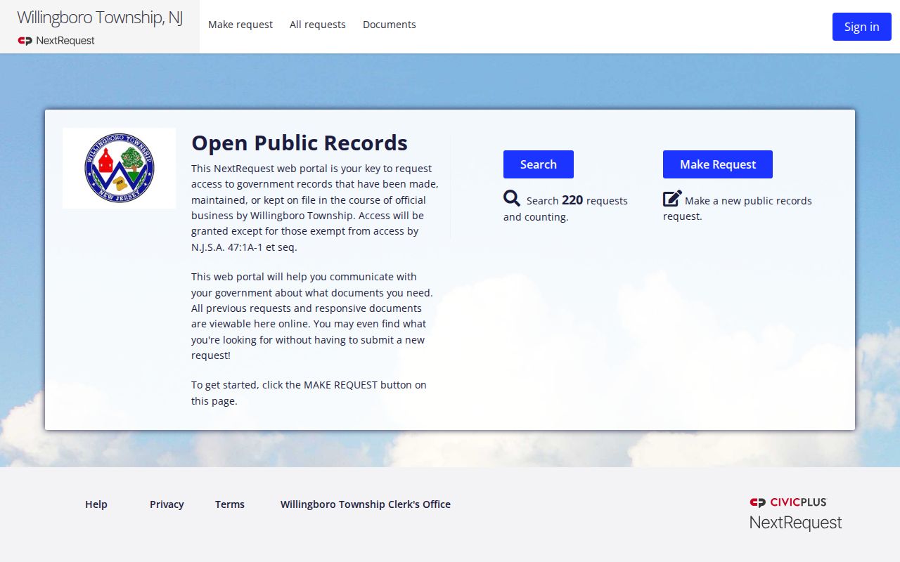Viewport: 900px width, 562px height.
Task: Click the 220 requests count
Action: coord(572,200)
